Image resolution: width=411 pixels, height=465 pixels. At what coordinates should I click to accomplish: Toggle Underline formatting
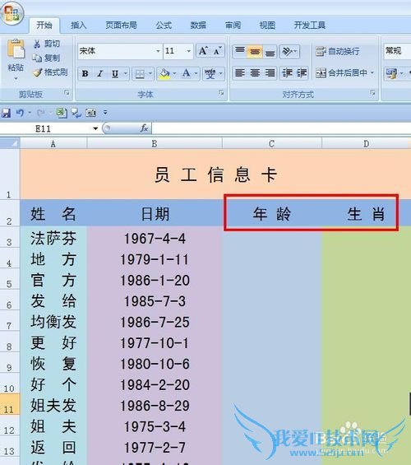[x=115, y=73]
